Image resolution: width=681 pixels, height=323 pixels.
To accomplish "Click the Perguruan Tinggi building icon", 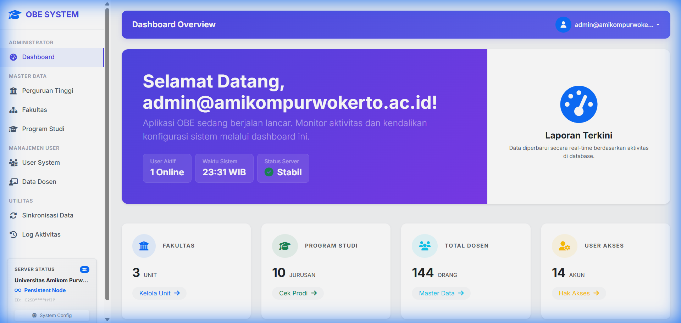I will pyautogui.click(x=13, y=91).
